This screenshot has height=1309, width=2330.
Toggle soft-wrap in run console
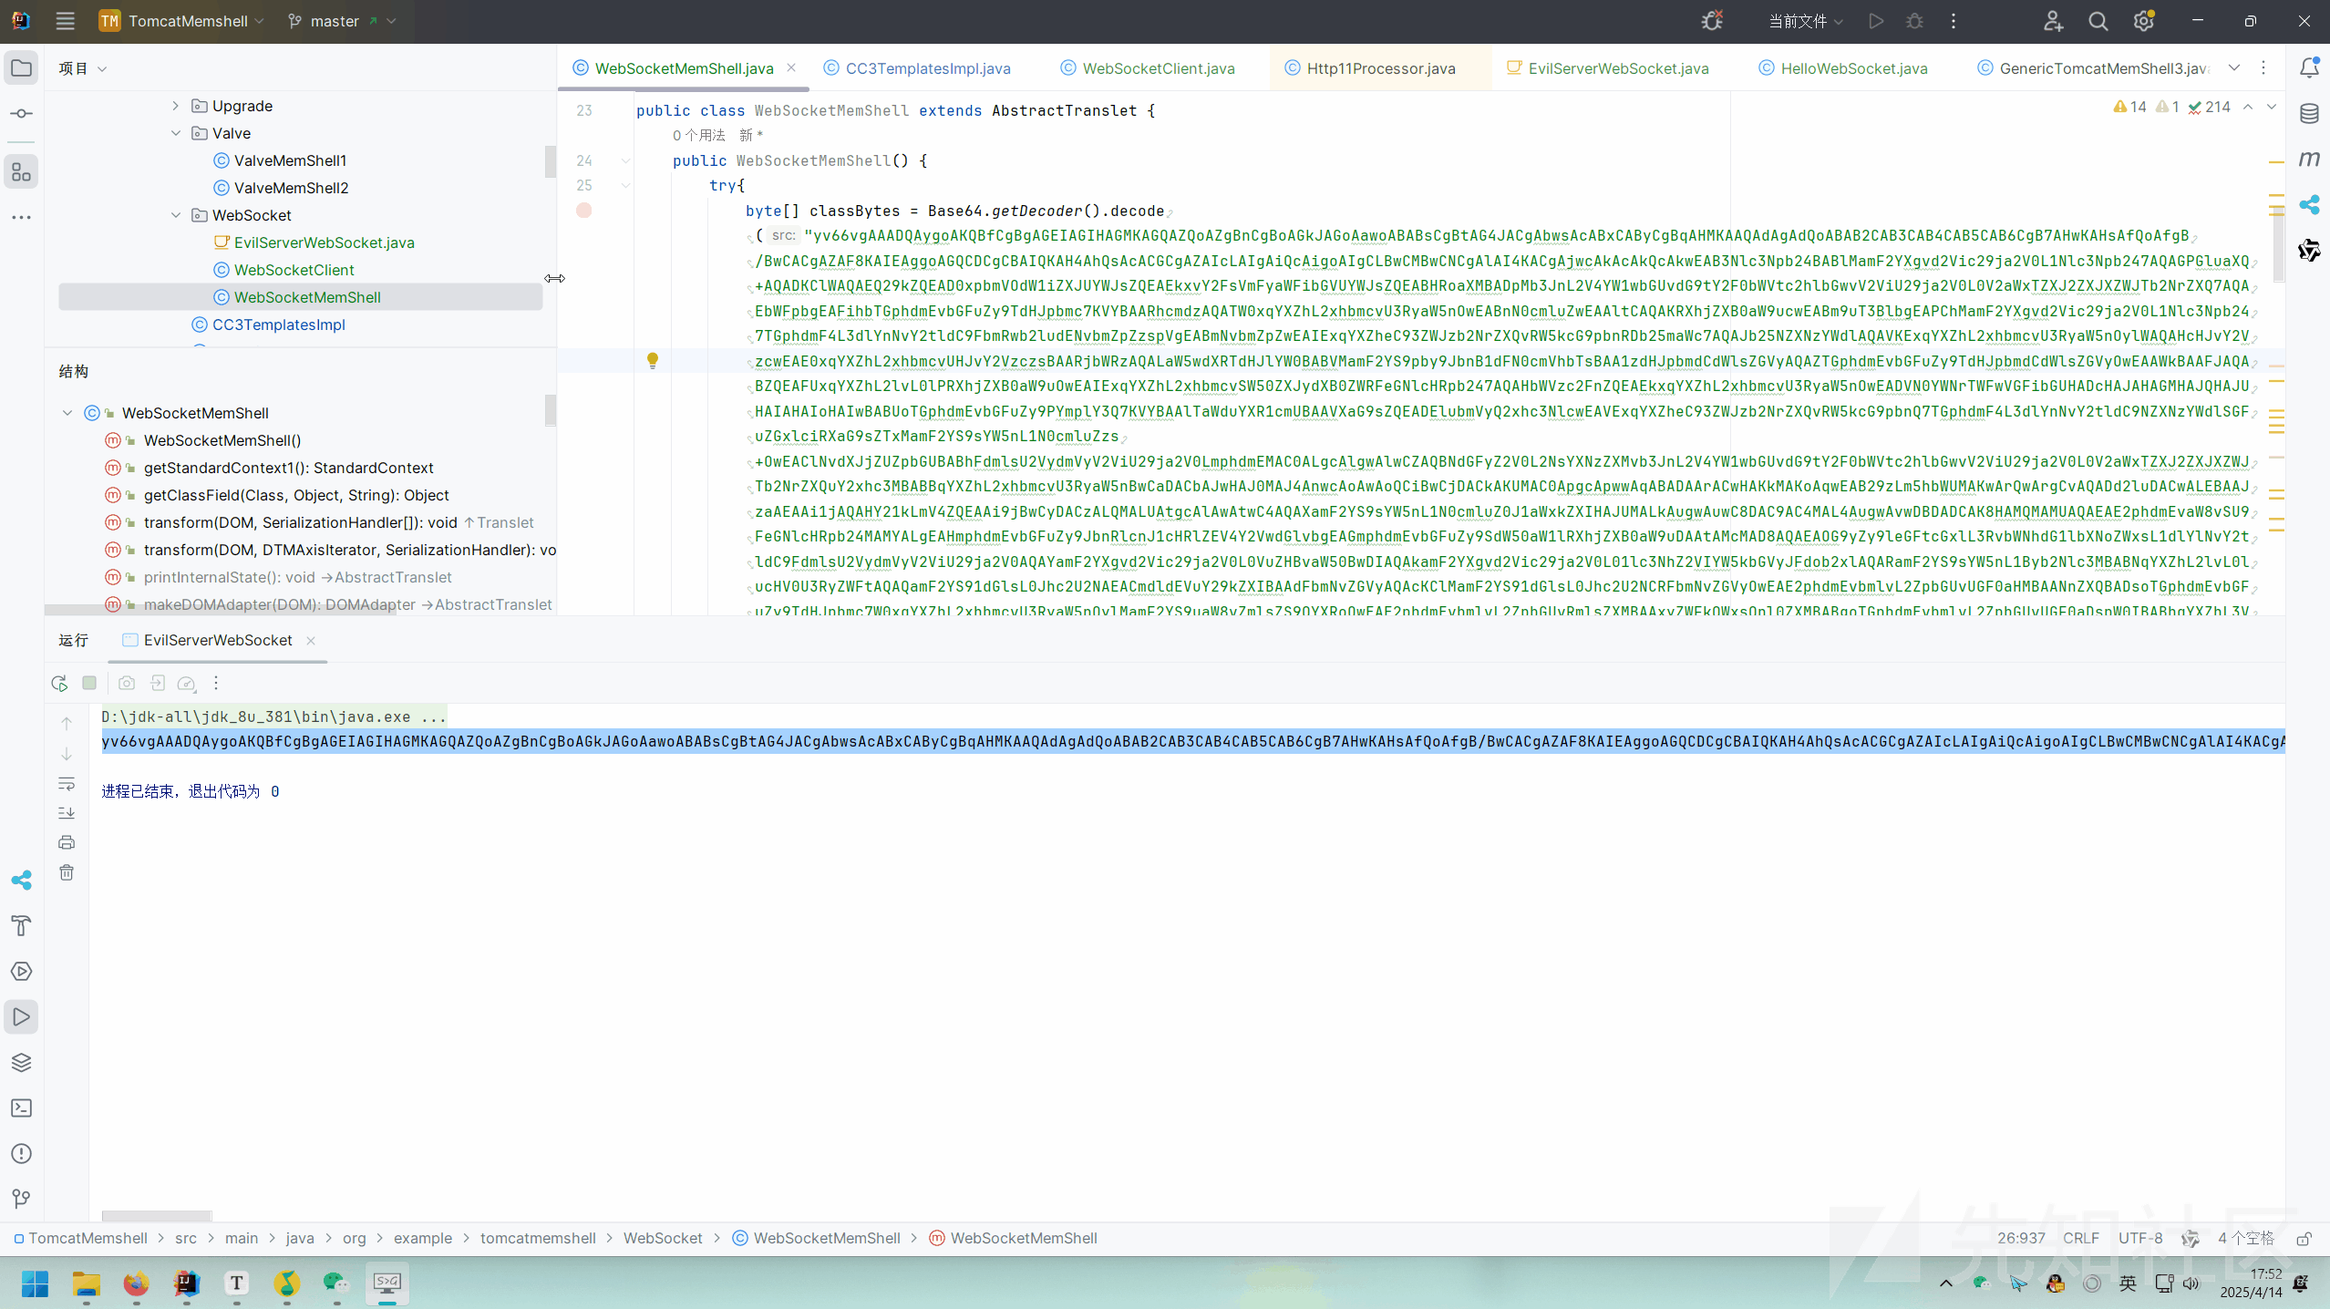pyautogui.click(x=67, y=784)
